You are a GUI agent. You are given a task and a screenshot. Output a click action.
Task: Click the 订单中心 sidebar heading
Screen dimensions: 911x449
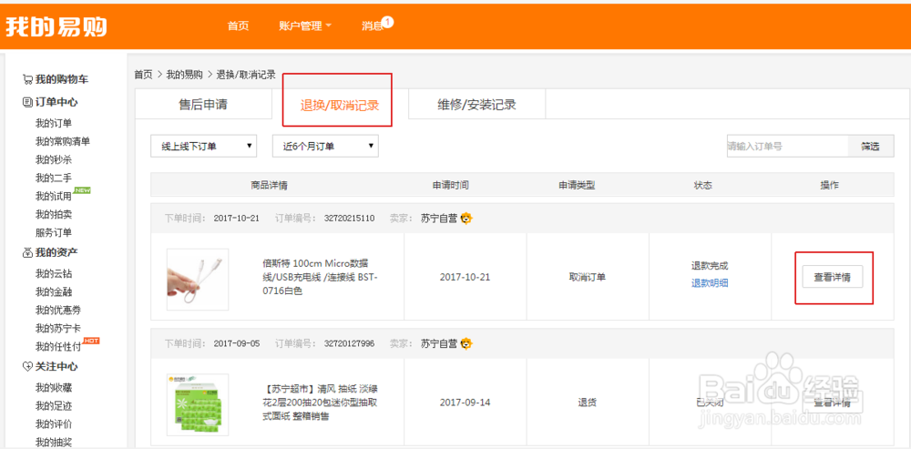tap(56, 102)
